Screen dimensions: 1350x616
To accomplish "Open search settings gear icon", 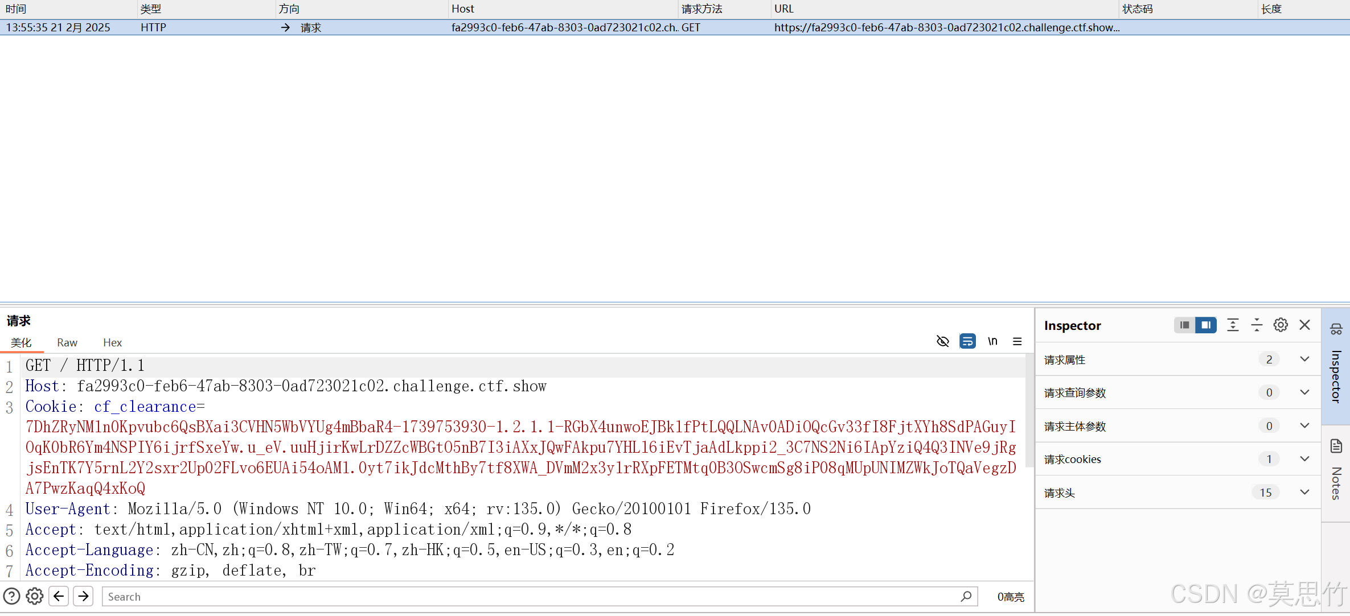I will coord(35,596).
